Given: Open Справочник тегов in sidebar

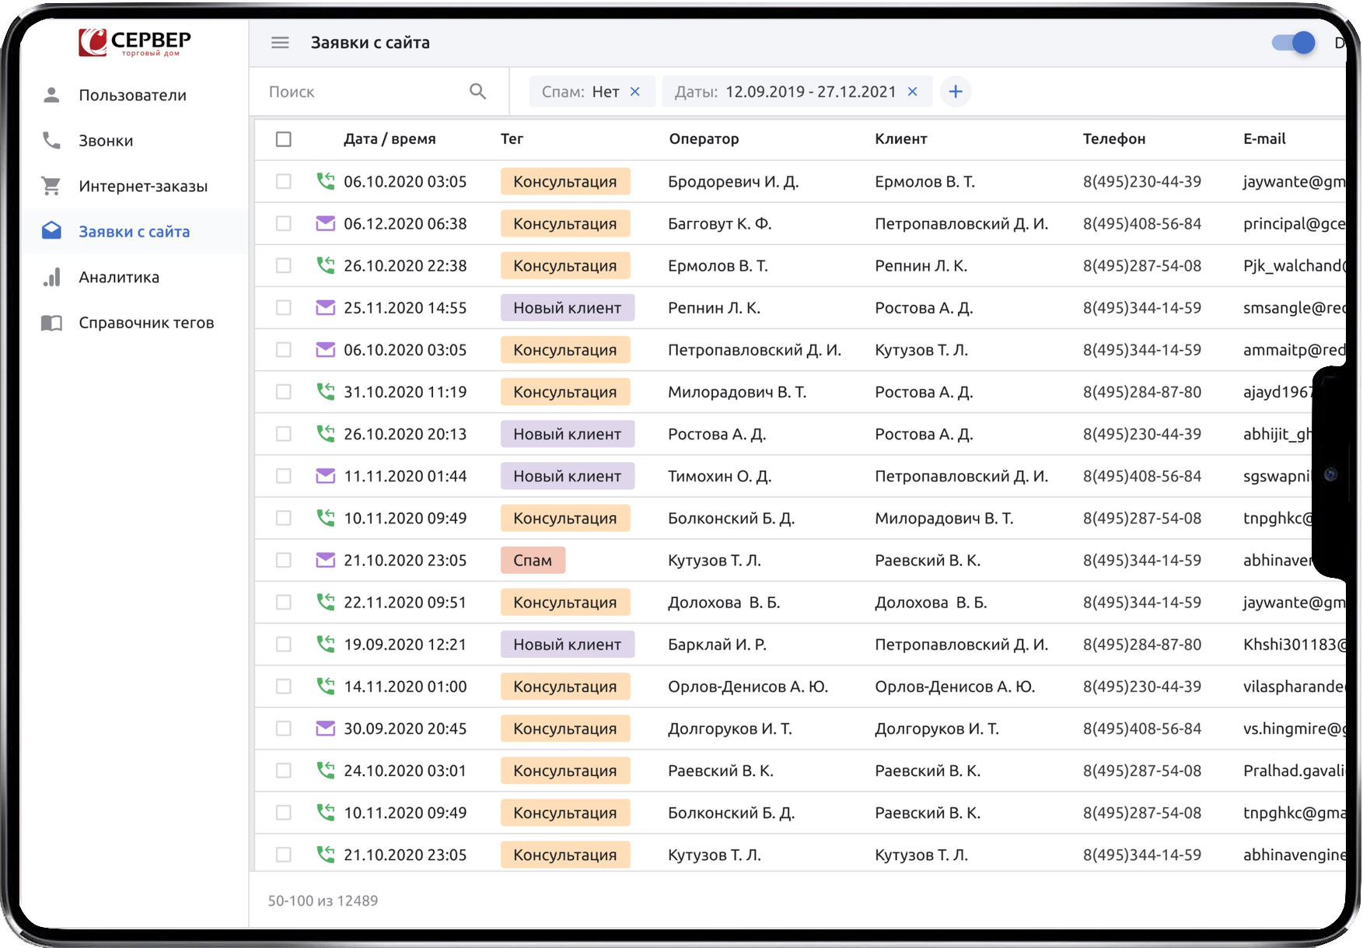Looking at the screenshot, I should [146, 323].
